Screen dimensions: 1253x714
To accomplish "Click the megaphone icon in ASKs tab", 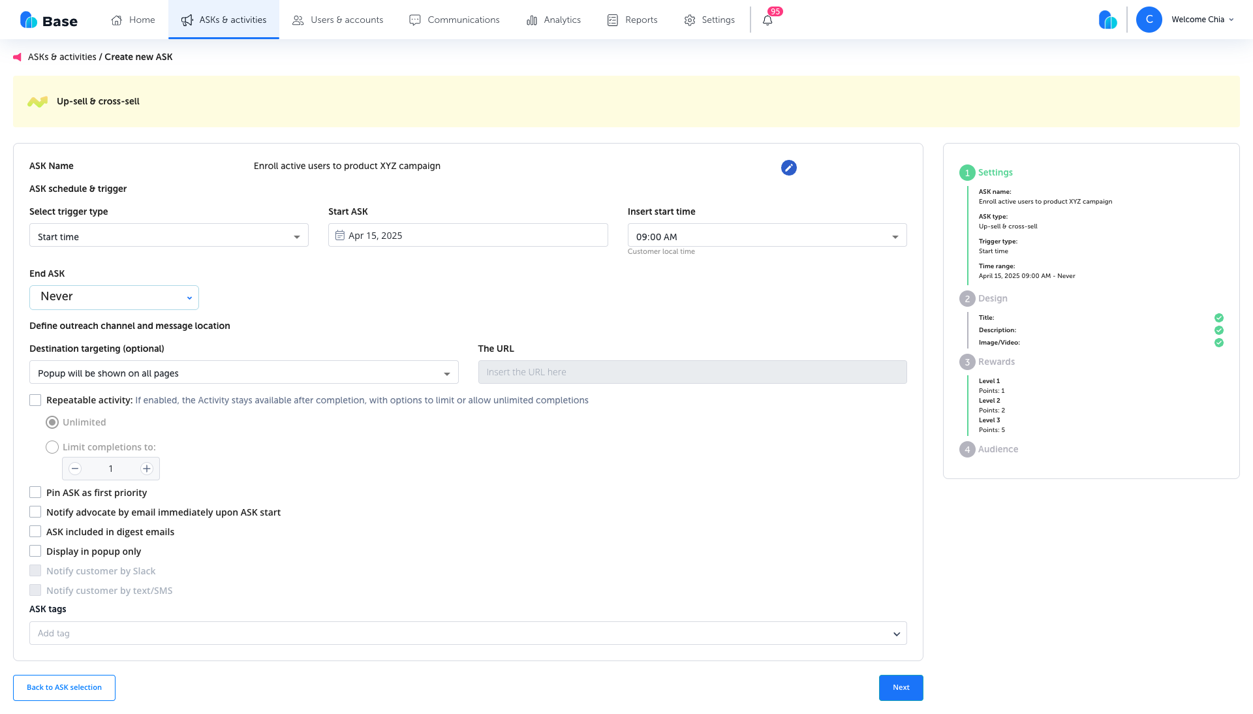I will coord(187,20).
